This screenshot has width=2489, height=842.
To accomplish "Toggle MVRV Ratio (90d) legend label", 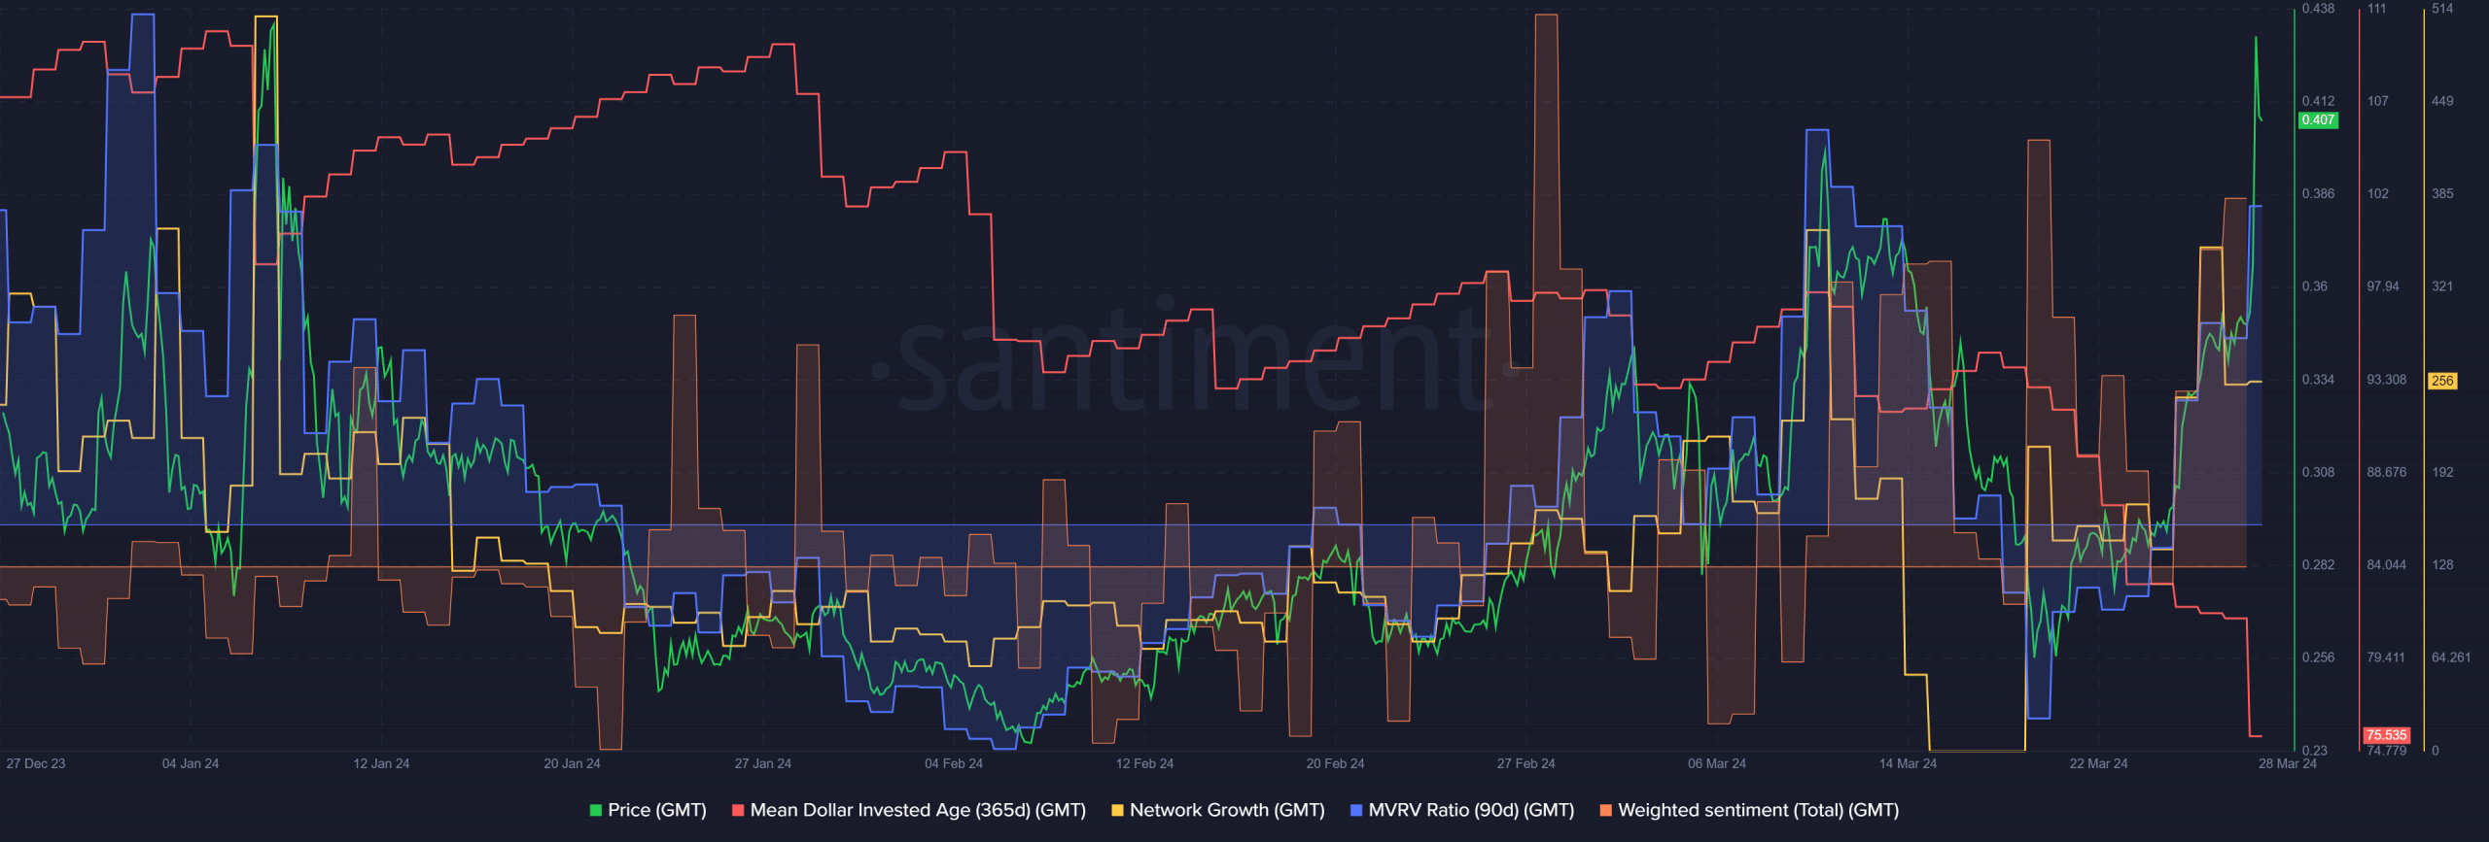I will pyautogui.click(x=1471, y=810).
